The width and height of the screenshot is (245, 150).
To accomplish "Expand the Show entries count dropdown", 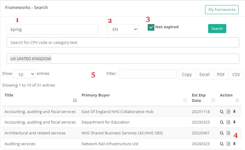I will tap(24, 74).
